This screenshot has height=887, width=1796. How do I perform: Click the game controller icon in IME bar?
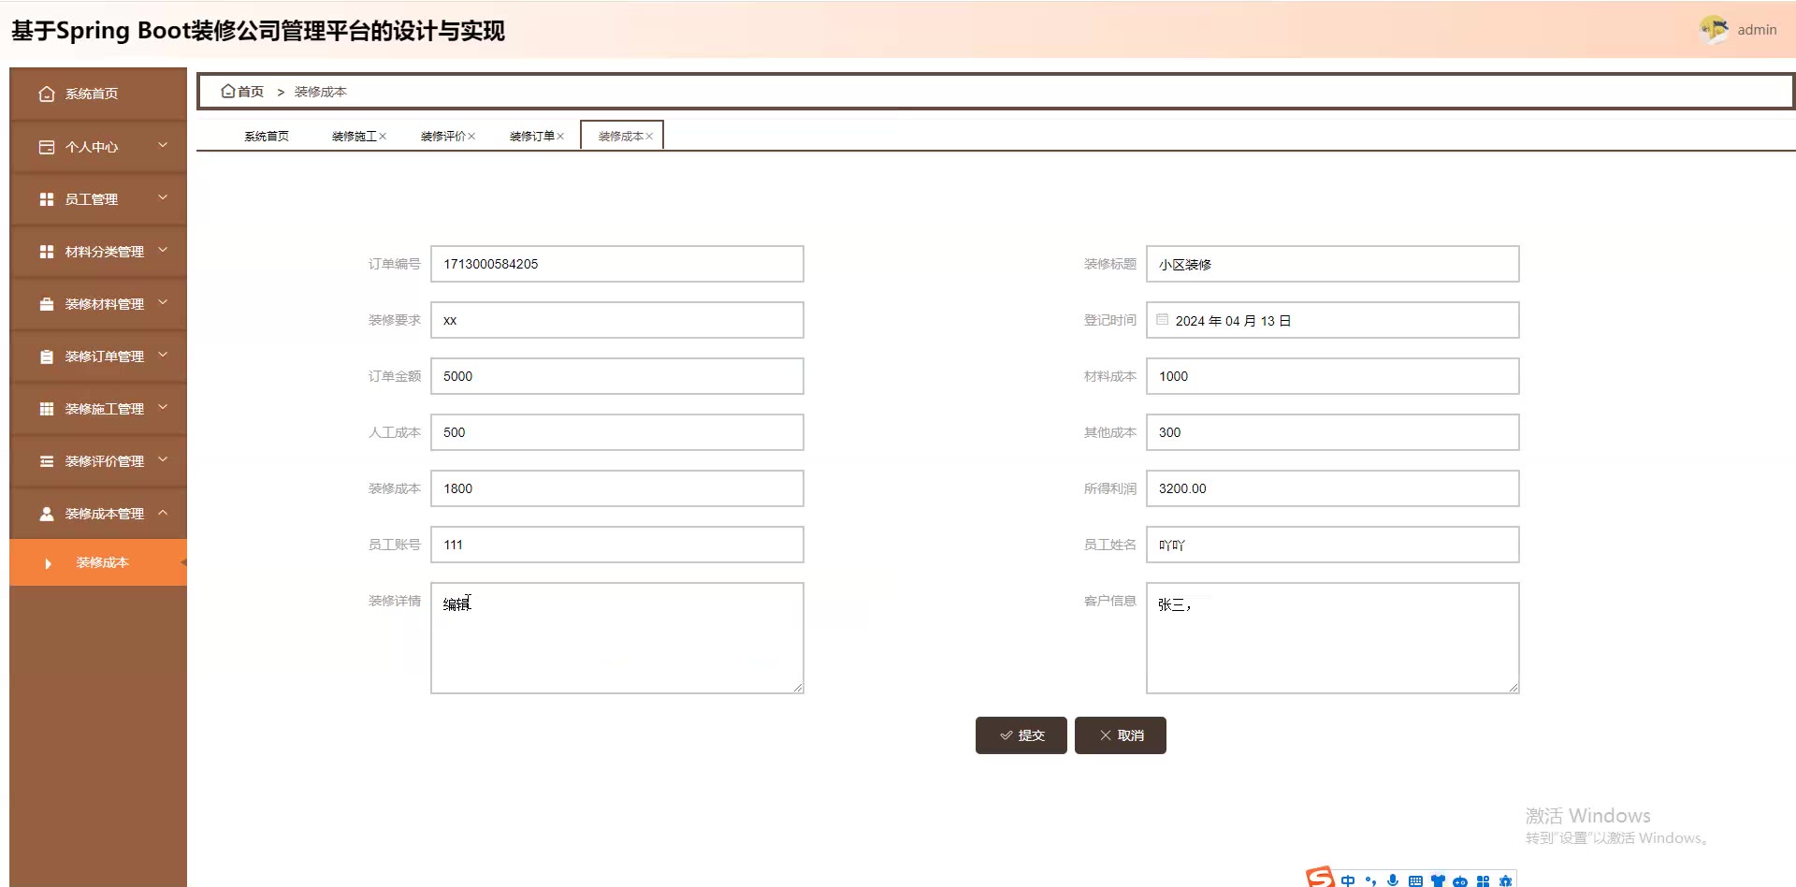(x=1460, y=881)
